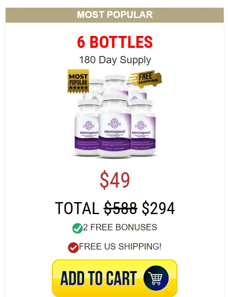Click the red checkmark beside Free US Shipping
This screenshot has height=297, width=228.
coord(73,247)
